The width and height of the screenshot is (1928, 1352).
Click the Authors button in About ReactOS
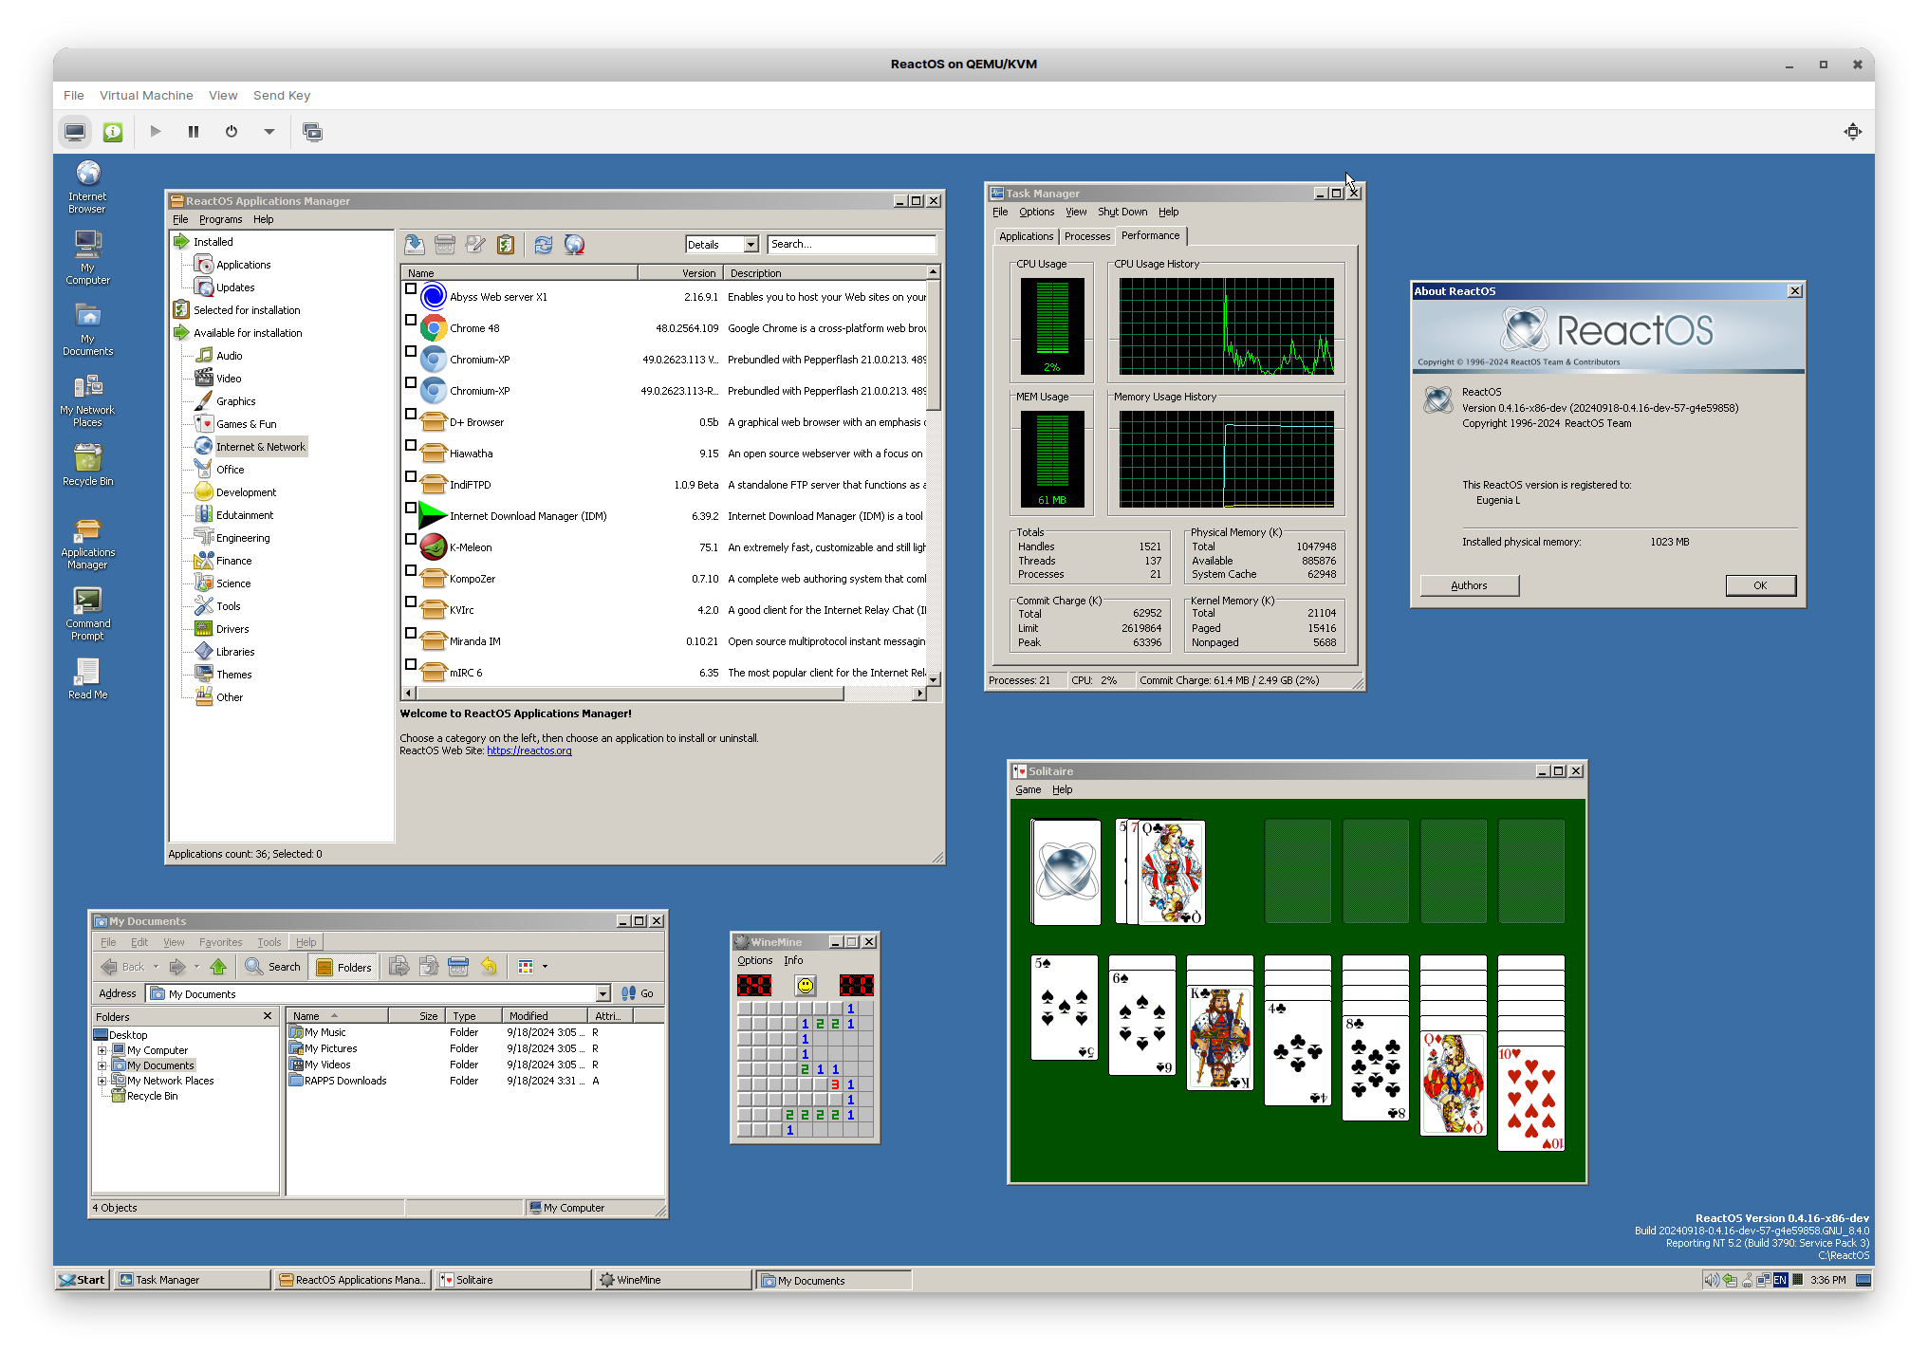point(1469,585)
